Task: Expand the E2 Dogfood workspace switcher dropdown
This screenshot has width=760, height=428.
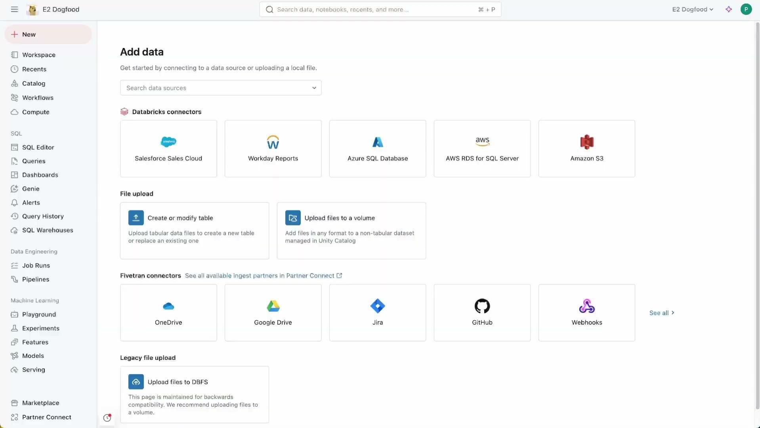Action: click(693, 9)
